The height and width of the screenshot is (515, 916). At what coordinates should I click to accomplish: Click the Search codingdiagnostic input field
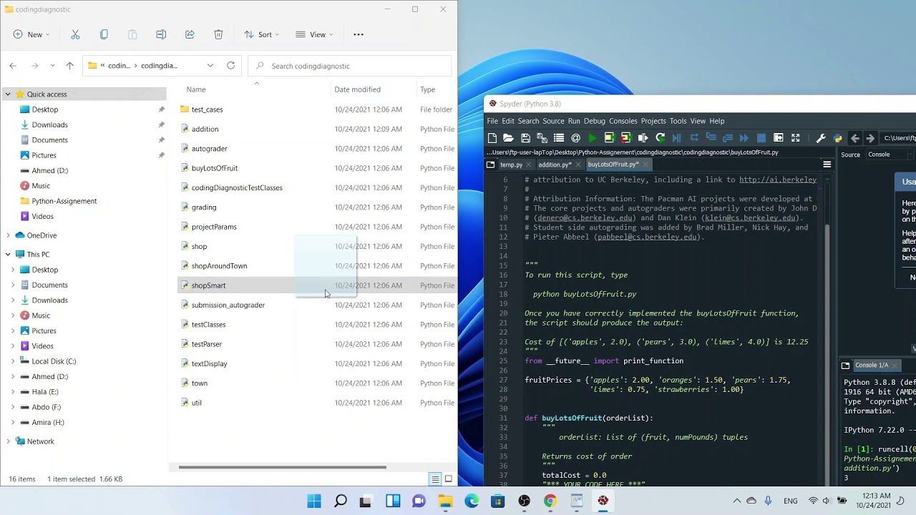tap(350, 66)
